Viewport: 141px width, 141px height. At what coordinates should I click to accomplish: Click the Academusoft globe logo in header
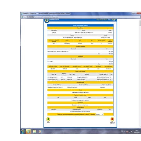click(47, 21)
